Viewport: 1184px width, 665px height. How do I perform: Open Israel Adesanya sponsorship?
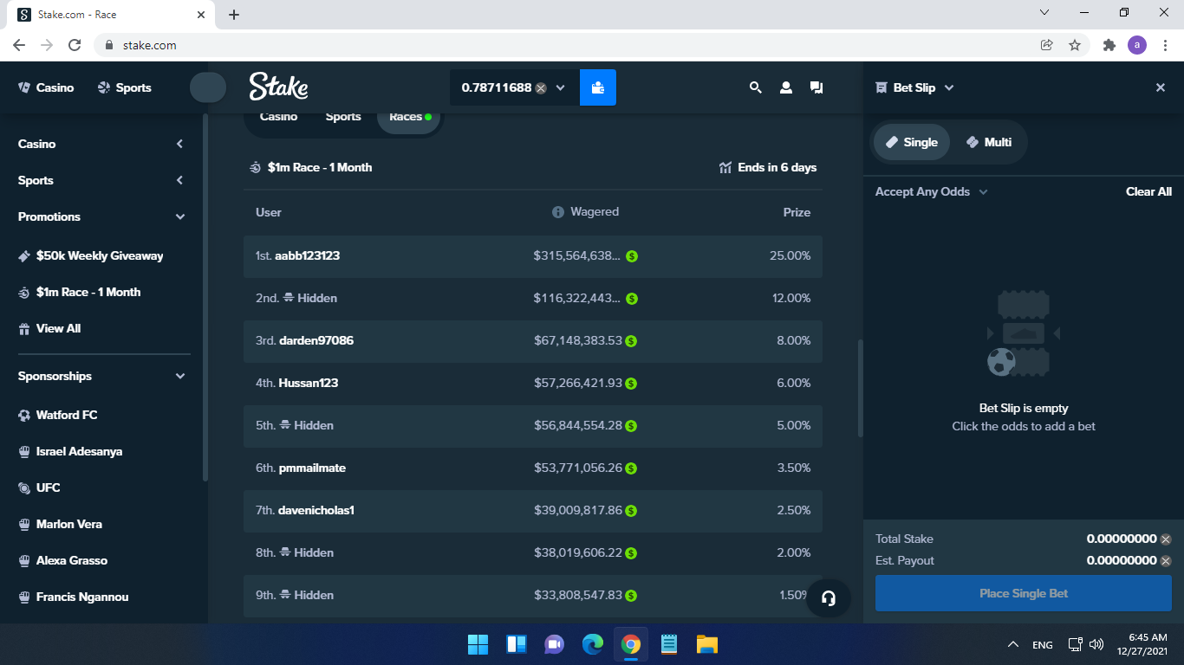point(70,451)
